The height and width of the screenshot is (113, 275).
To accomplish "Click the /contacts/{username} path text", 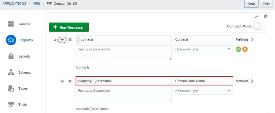I will click(92, 109).
